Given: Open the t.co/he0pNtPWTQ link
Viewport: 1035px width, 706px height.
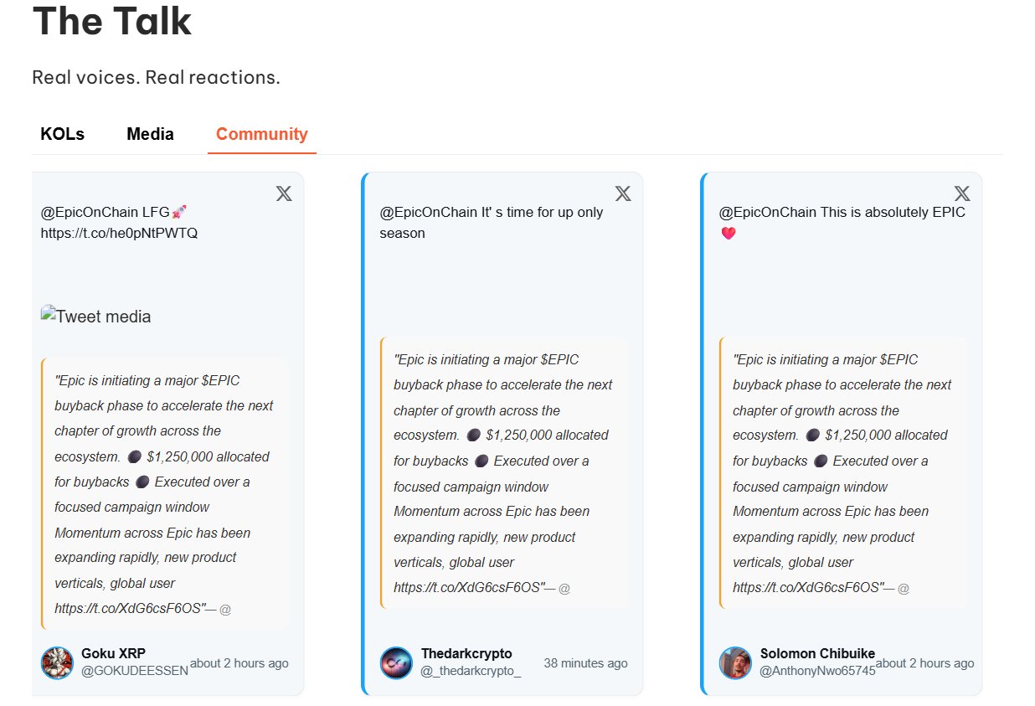Looking at the screenshot, I should (x=119, y=233).
